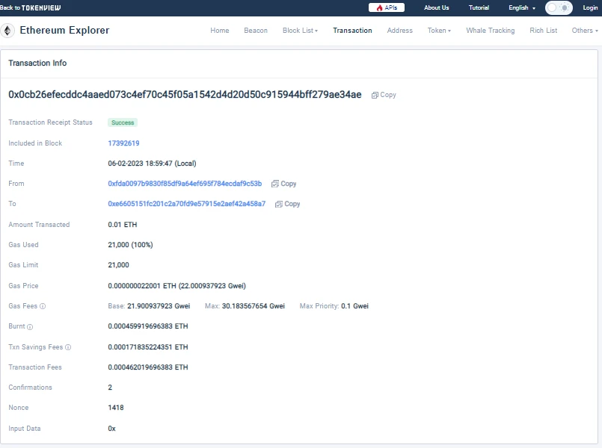Expand the Token dropdown menu
Image resolution: width=602 pixels, height=448 pixels.
tap(439, 31)
